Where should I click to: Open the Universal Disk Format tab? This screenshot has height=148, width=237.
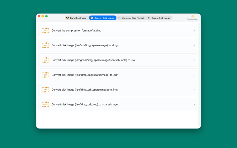[x=131, y=18]
